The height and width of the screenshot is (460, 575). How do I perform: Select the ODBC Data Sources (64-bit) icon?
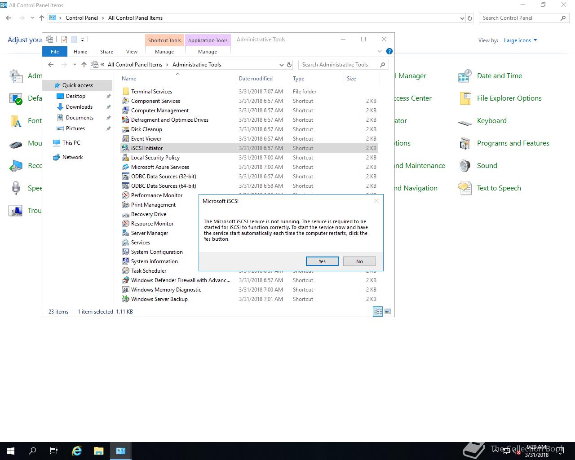pyautogui.click(x=126, y=186)
